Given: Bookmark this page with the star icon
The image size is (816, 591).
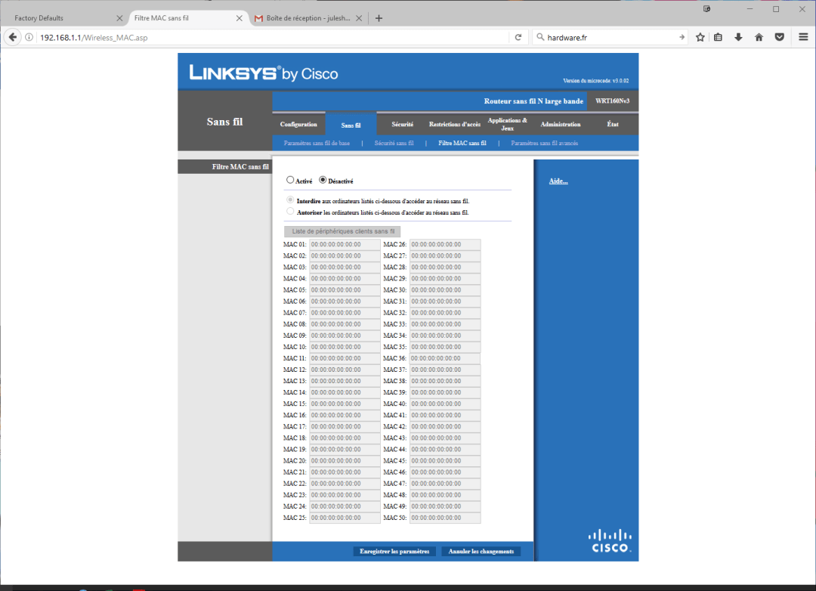Looking at the screenshot, I should click(700, 37).
